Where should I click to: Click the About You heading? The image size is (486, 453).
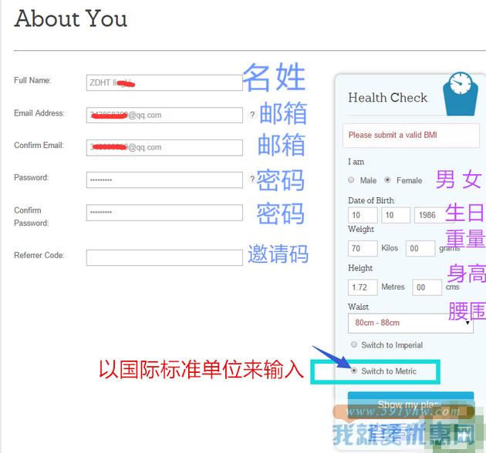71,18
